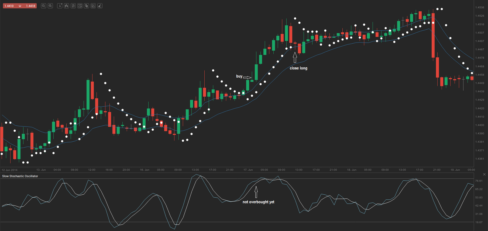The image size is (488, 231).
Task: Select the "not overbought yet" annotation
Action: 258,202
